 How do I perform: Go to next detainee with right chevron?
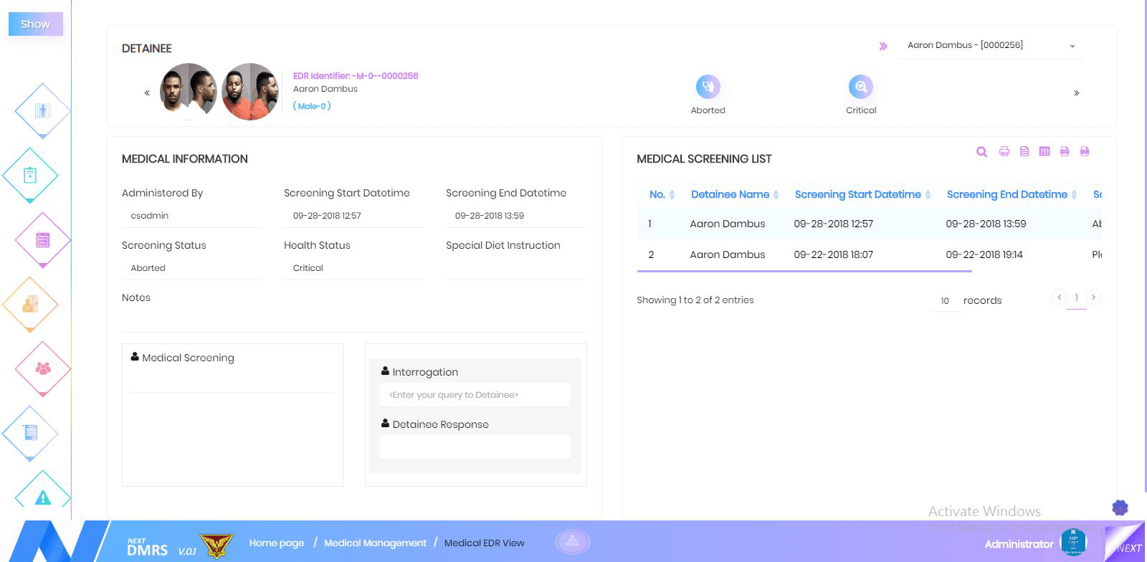point(1076,93)
